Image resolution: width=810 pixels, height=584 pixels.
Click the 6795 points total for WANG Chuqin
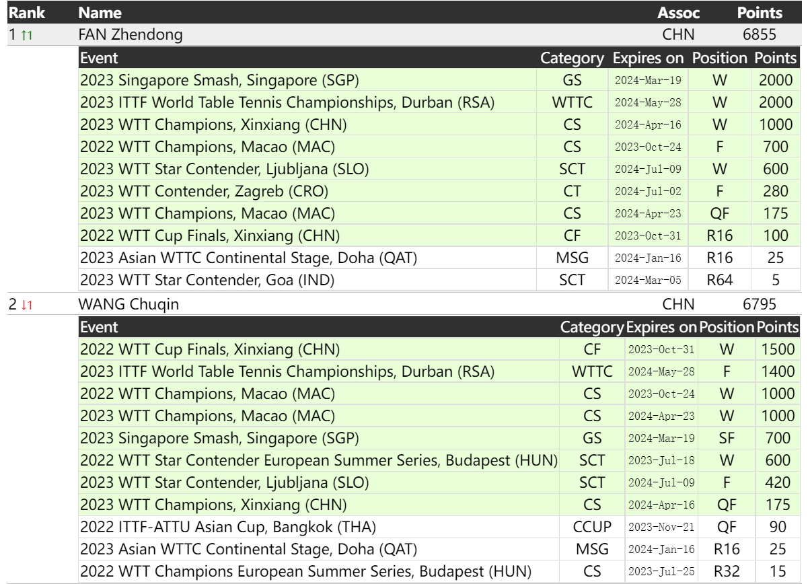760,305
